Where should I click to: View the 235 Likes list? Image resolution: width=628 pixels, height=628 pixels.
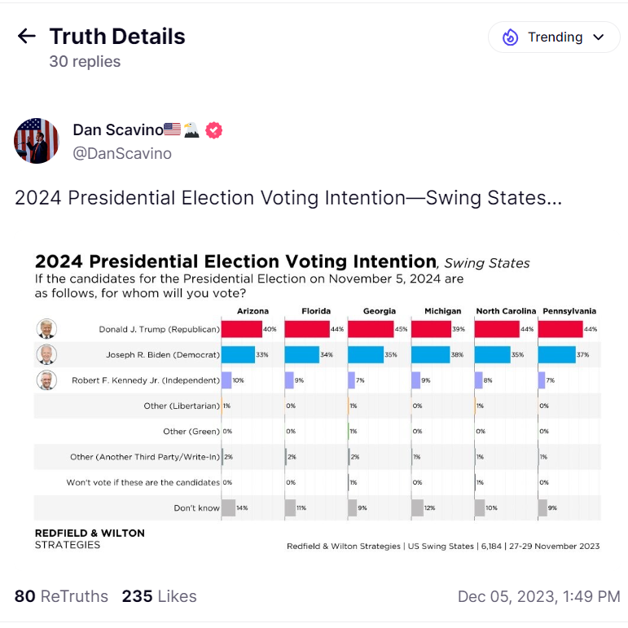click(160, 596)
